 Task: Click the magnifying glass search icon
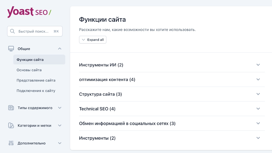tap(12, 31)
